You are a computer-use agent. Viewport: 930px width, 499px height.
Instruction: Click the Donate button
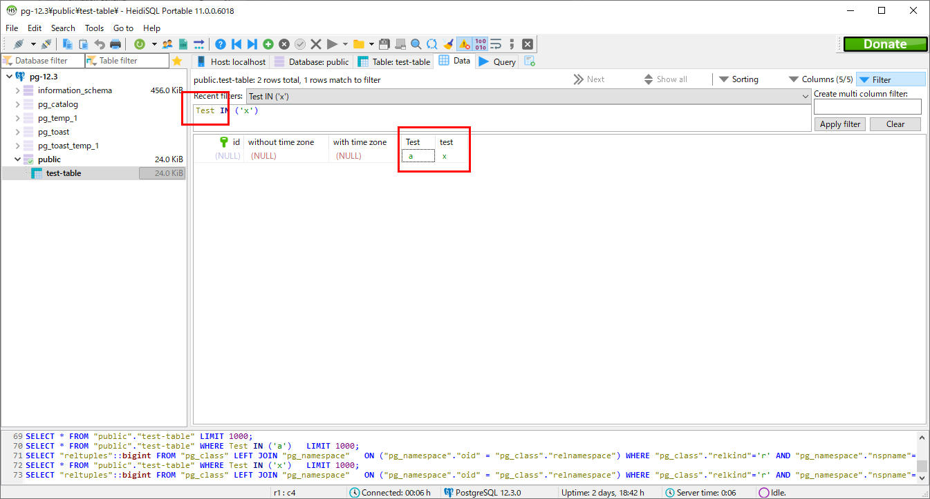pyautogui.click(x=885, y=43)
